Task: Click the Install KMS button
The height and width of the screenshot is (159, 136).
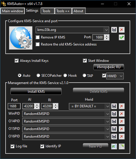Action: click(x=36, y=92)
